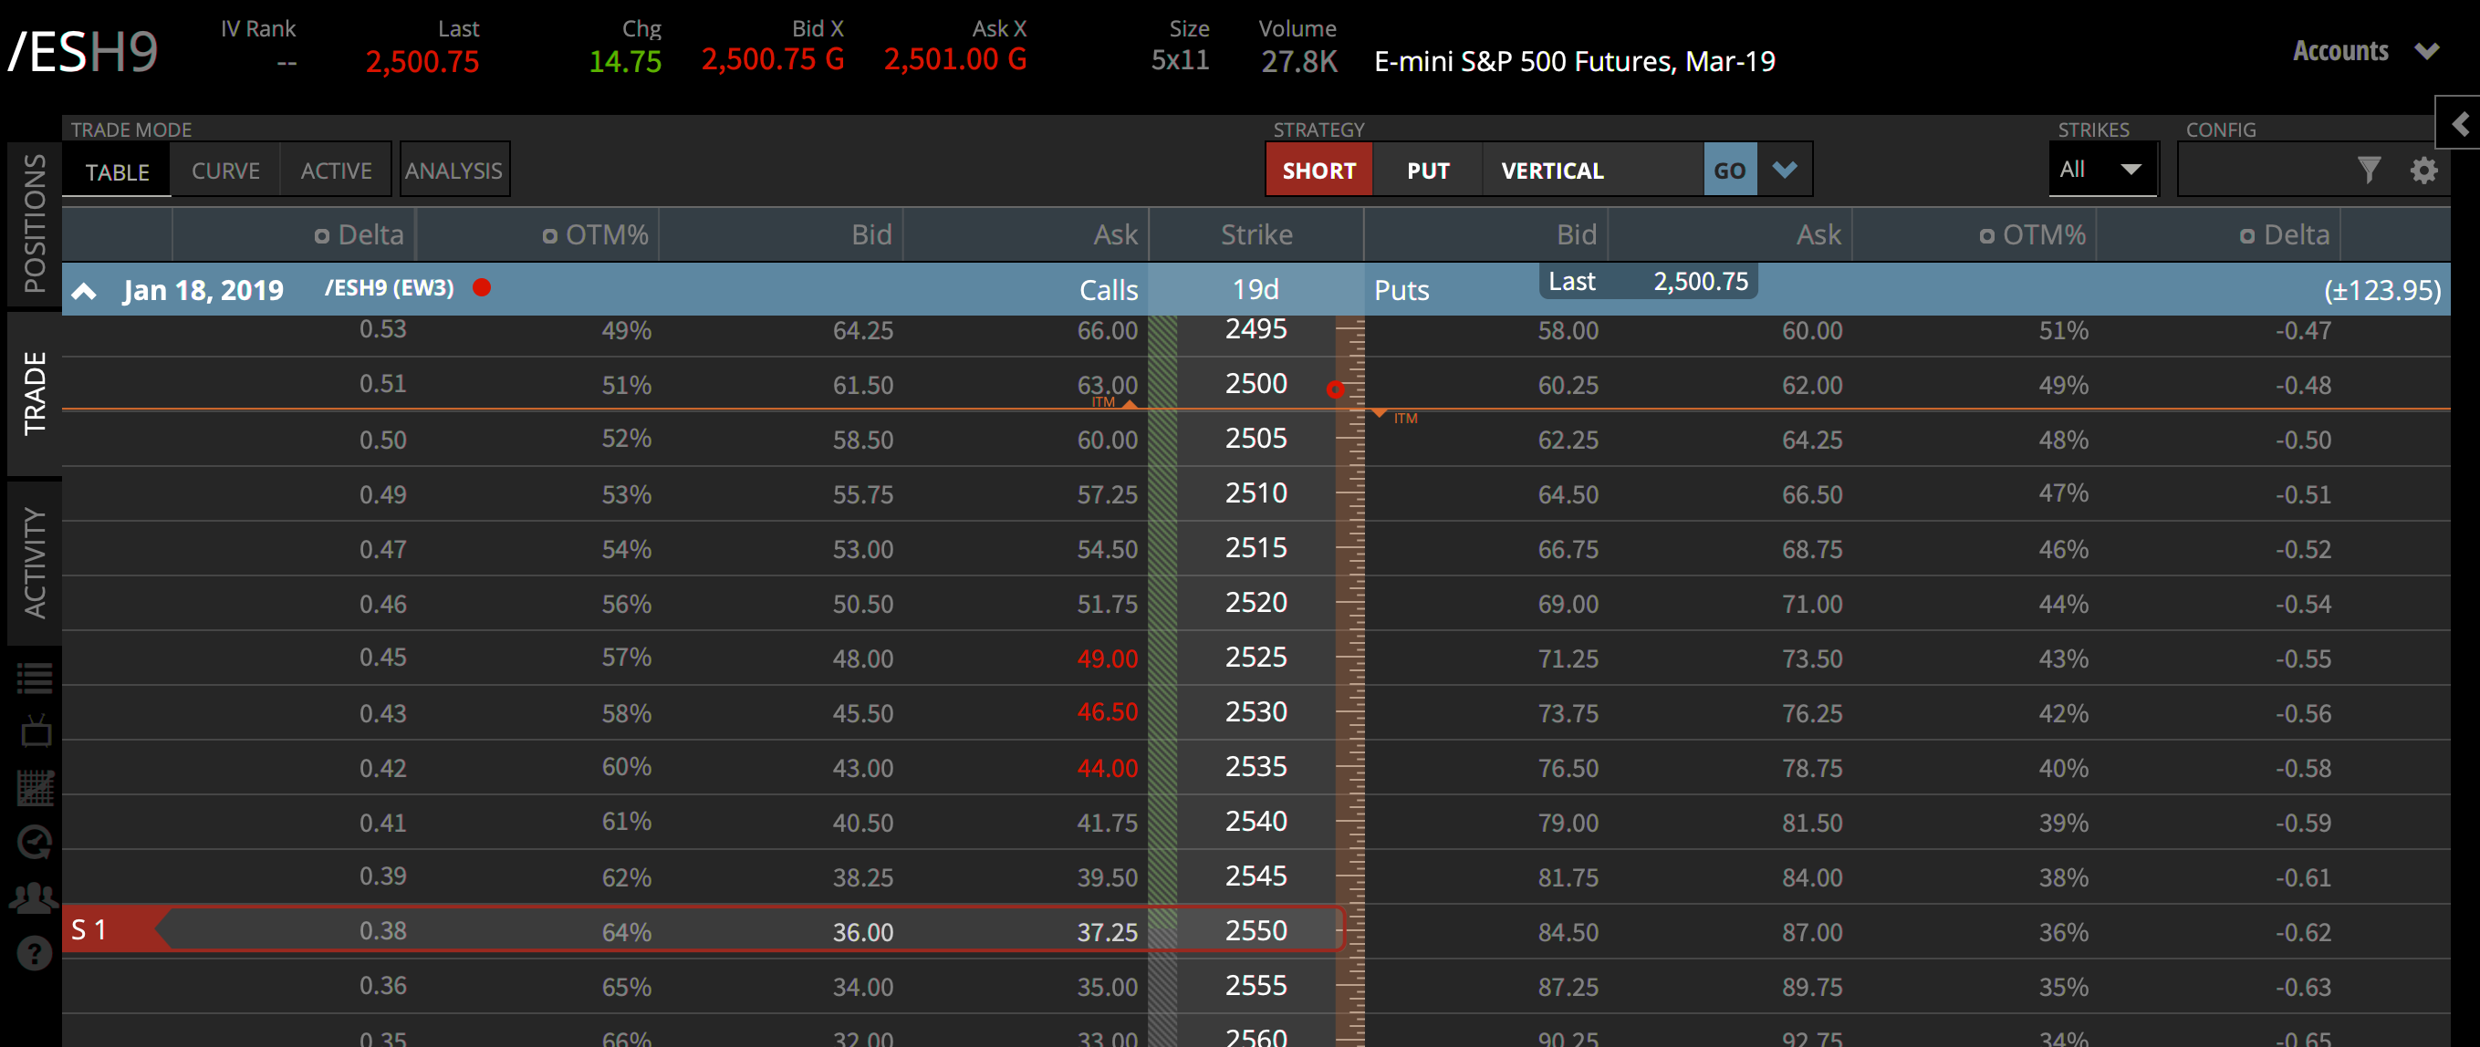Open the watchlist list icon in sidebar
Screen dimensions: 2480x1047
coord(35,679)
